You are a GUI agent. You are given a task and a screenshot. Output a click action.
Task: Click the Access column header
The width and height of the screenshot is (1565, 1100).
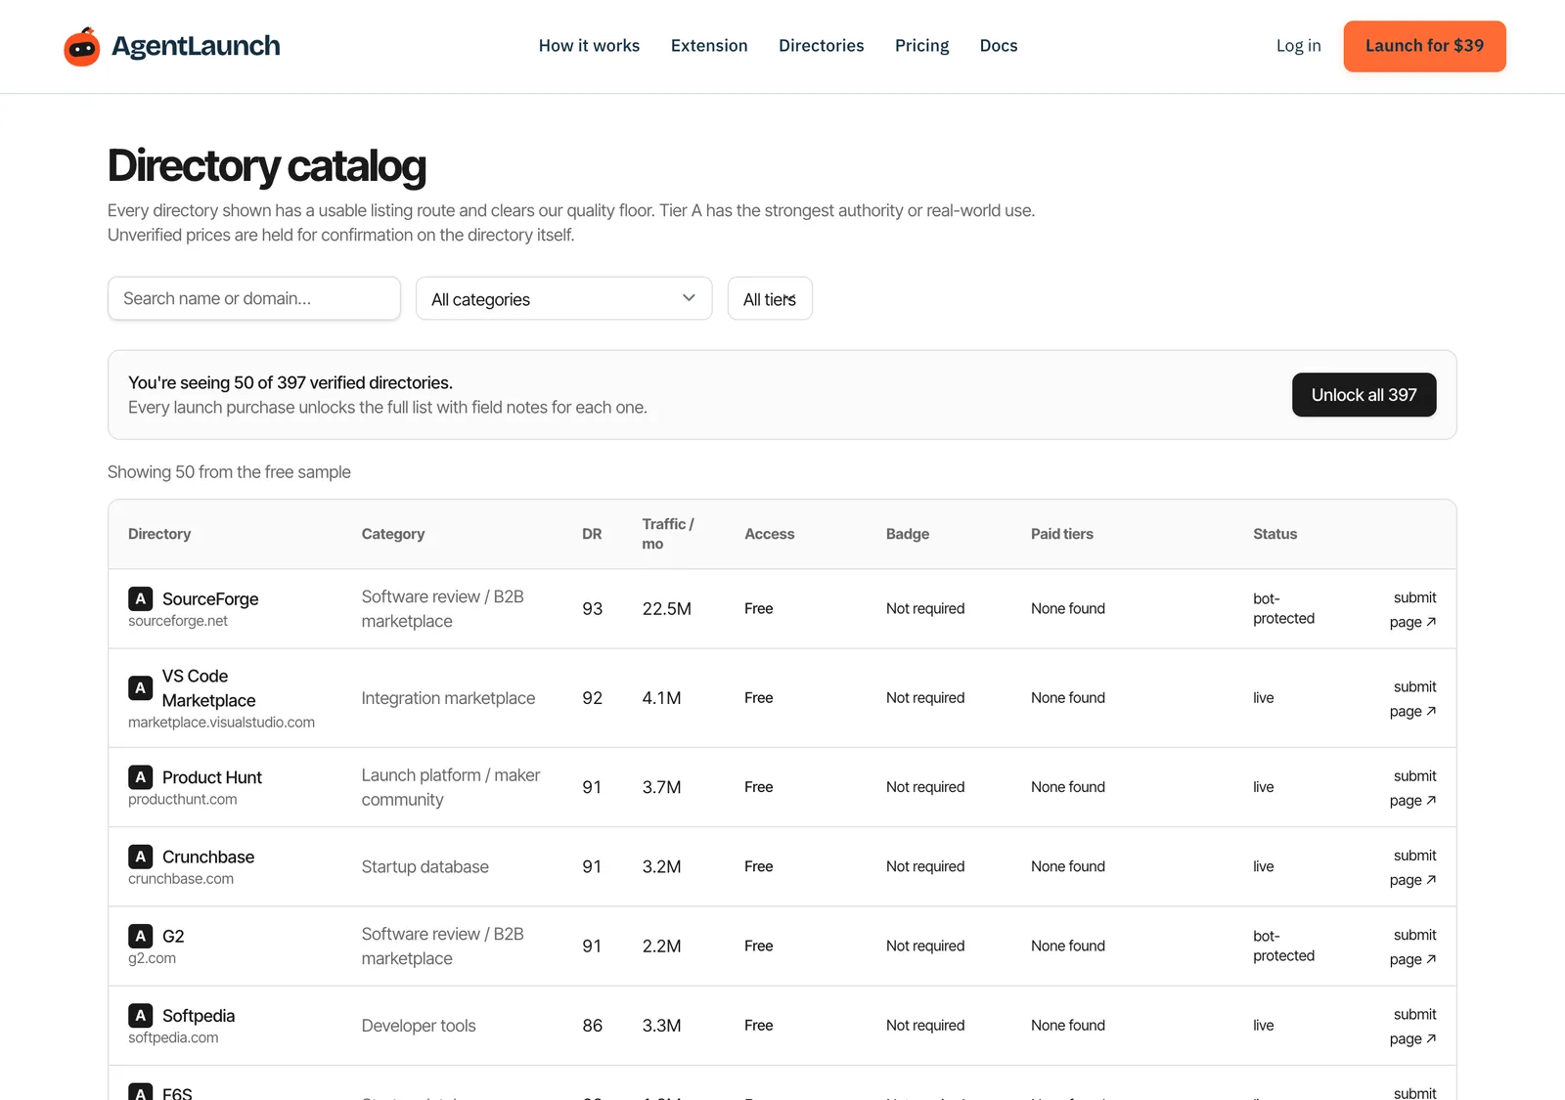pyautogui.click(x=770, y=534)
